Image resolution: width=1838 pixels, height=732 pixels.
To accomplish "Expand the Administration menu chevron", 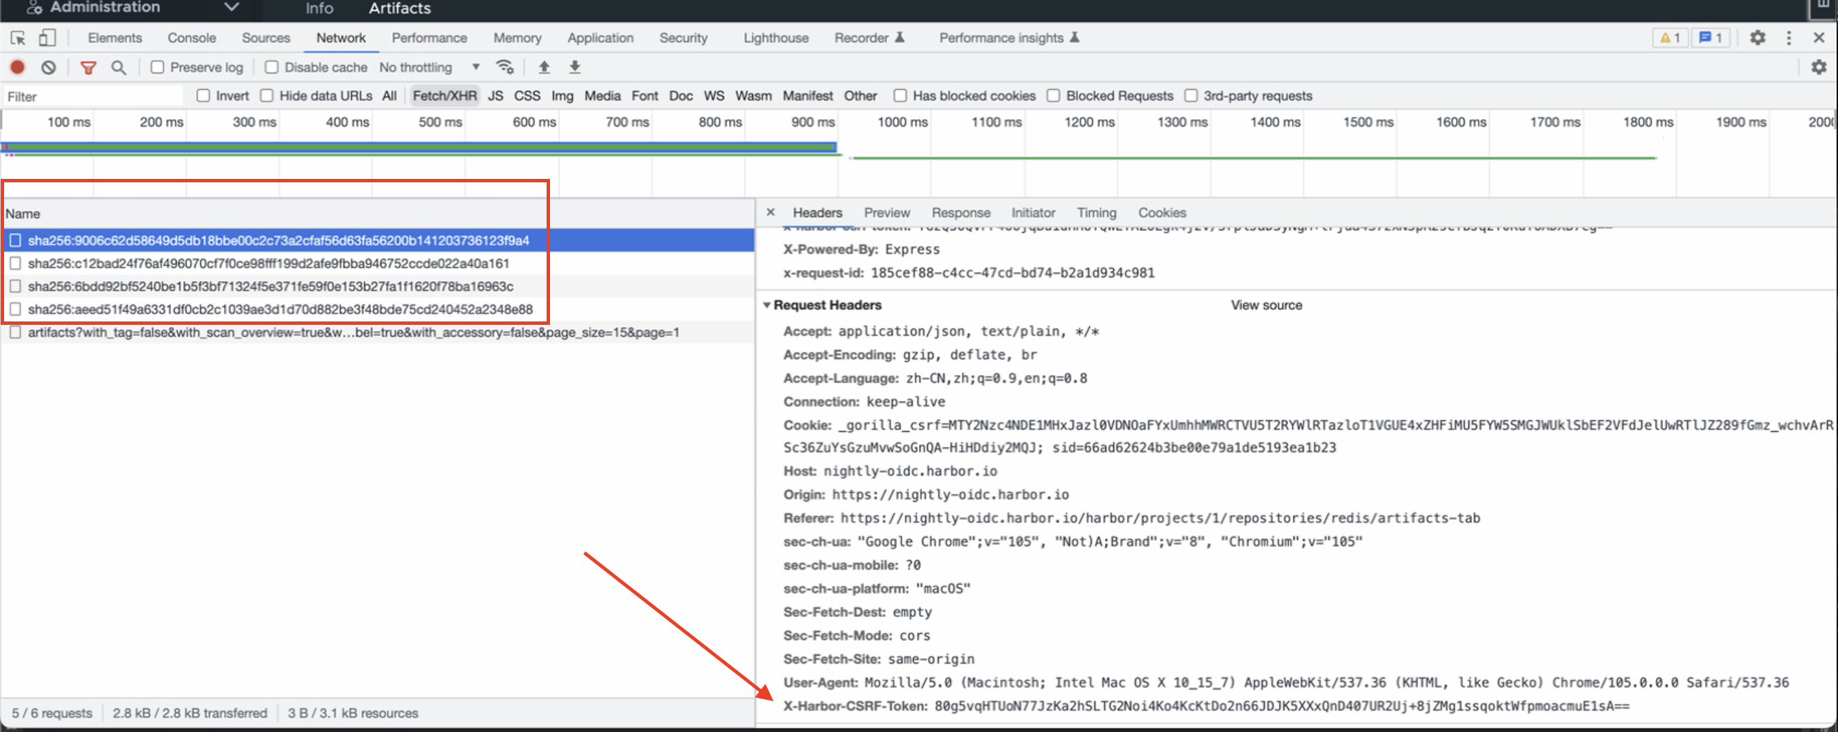I will coord(231,7).
